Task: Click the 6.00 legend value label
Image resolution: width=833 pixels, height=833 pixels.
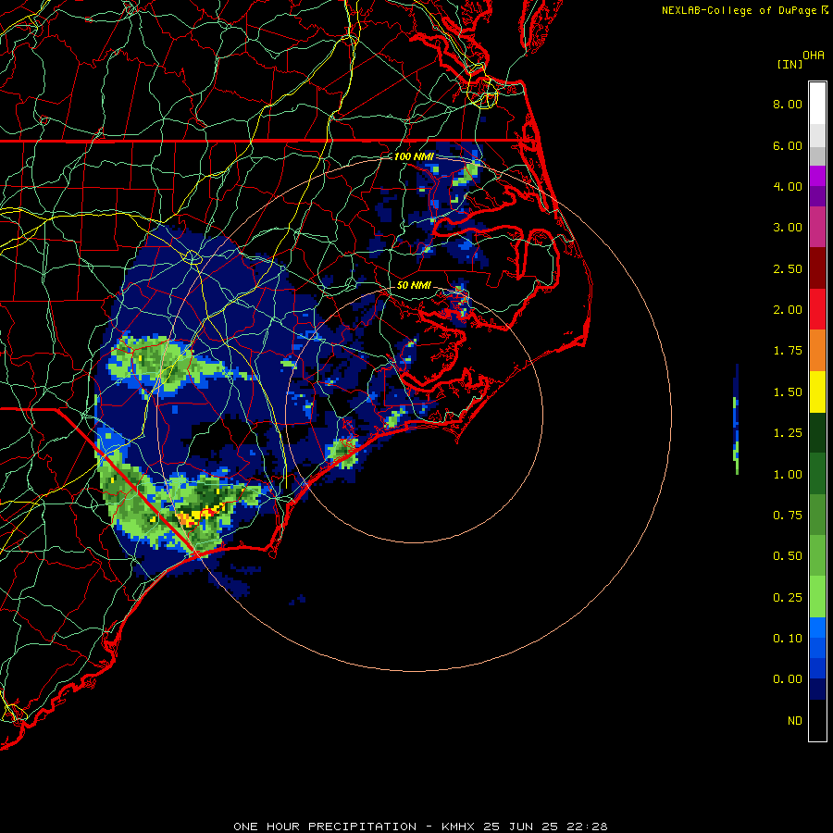Action: click(788, 145)
